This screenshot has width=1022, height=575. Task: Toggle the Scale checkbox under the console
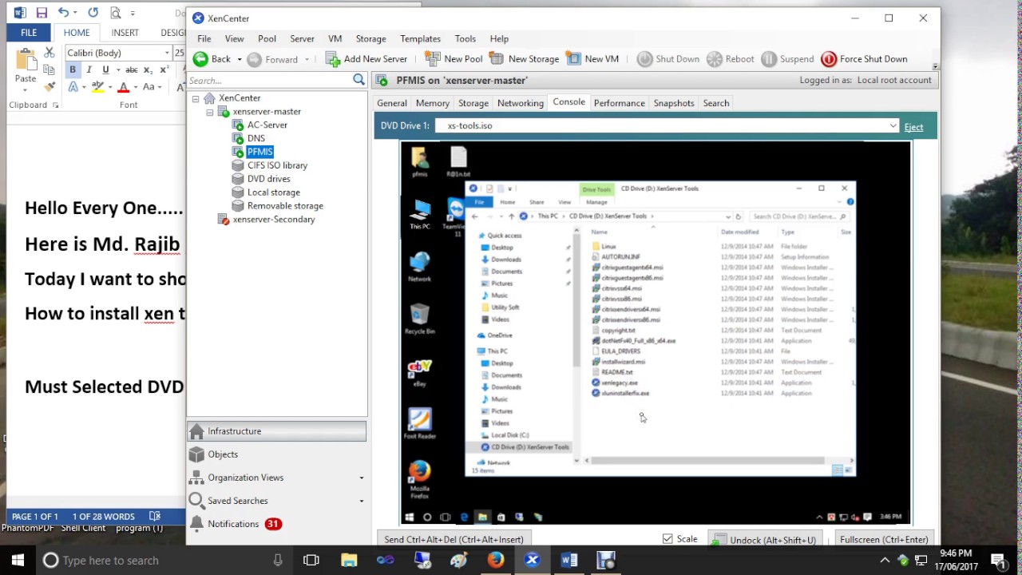pos(667,539)
